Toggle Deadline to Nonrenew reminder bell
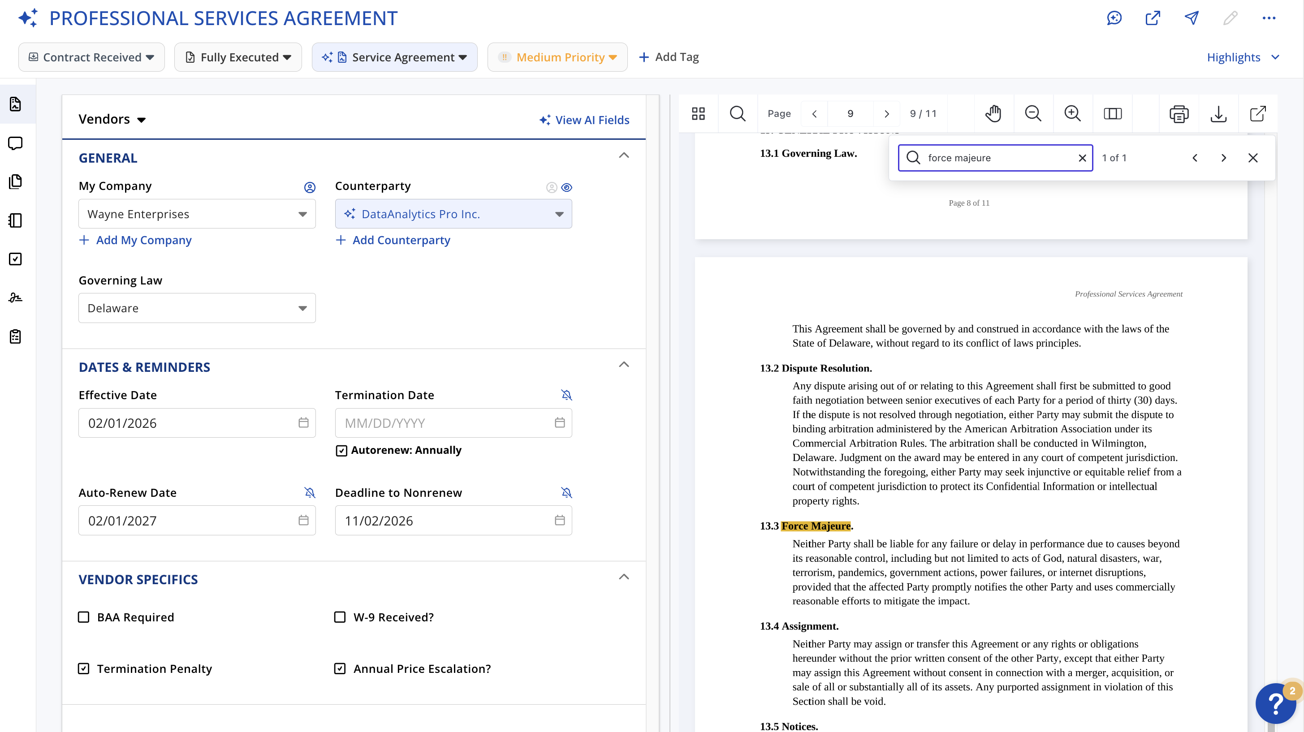The image size is (1304, 732). [566, 493]
